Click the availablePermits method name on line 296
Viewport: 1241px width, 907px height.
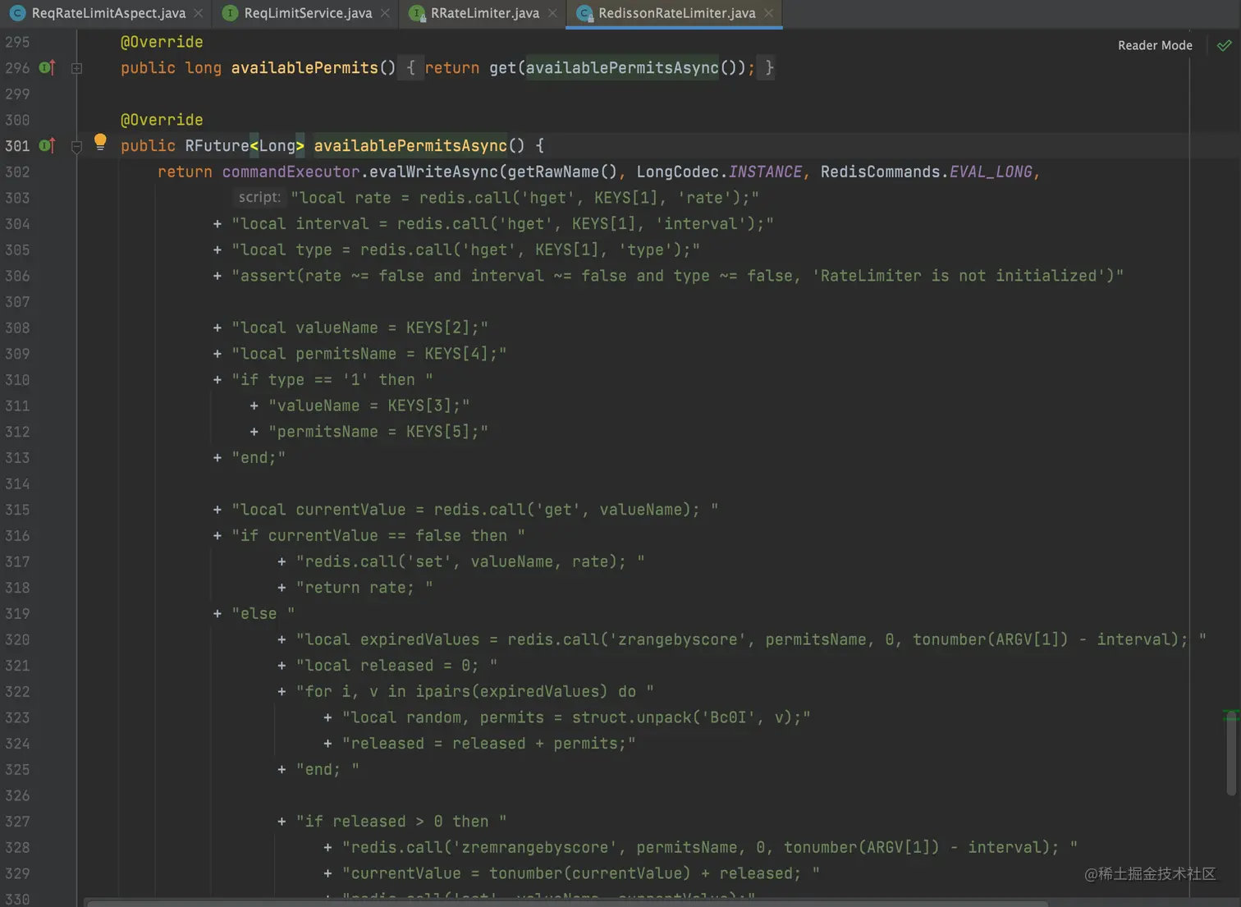pos(305,68)
